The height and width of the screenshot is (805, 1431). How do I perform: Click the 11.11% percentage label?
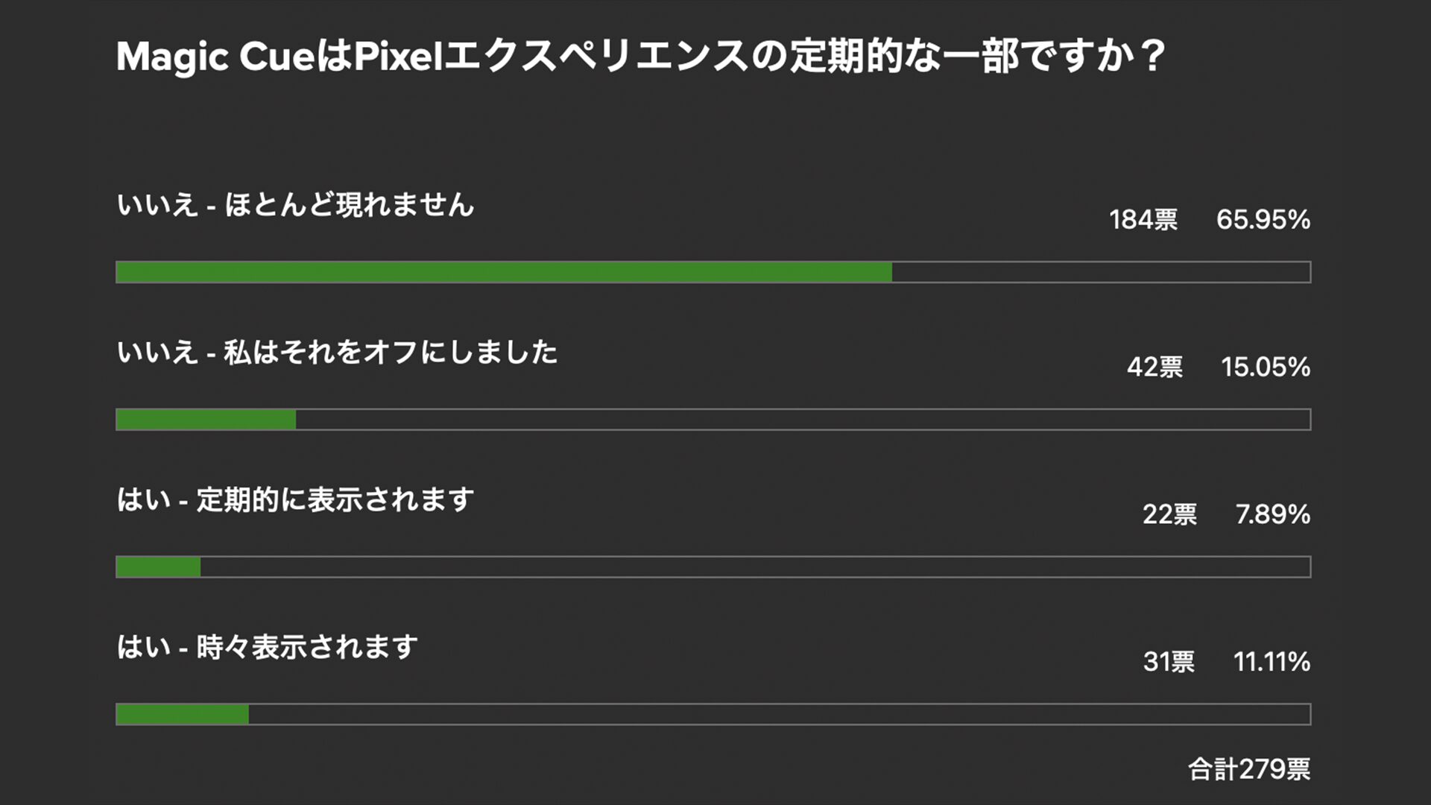tap(1272, 662)
